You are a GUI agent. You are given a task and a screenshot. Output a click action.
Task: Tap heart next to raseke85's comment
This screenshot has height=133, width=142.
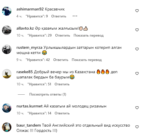coord(137,73)
